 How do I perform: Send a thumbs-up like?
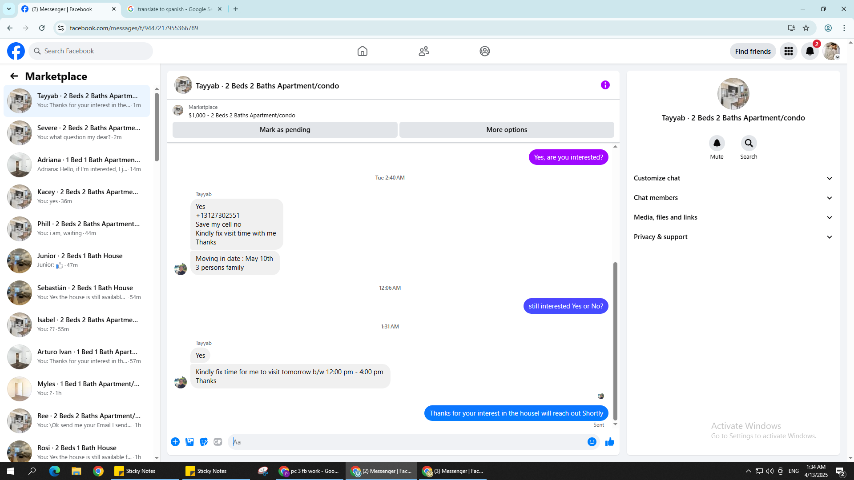point(610,442)
